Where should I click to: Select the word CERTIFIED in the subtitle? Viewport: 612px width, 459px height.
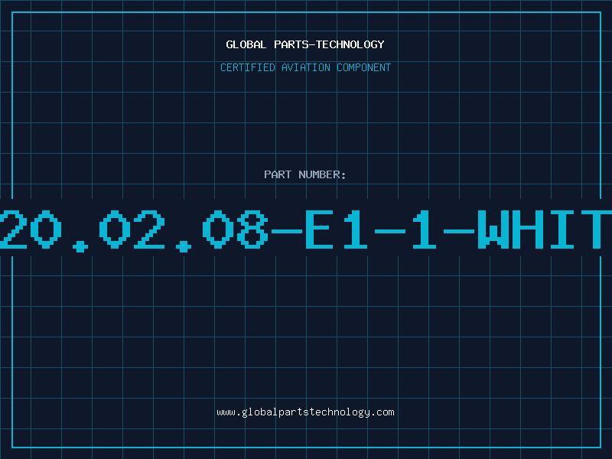(248, 67)
